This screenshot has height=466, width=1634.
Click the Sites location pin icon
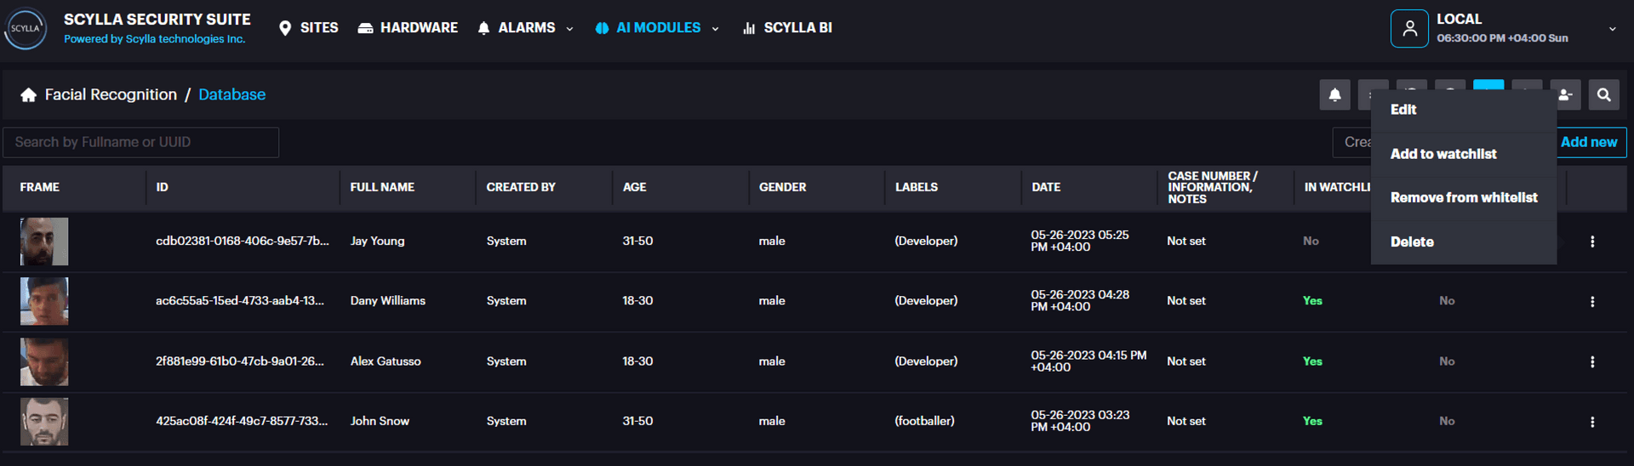click(x=285, y=28)
